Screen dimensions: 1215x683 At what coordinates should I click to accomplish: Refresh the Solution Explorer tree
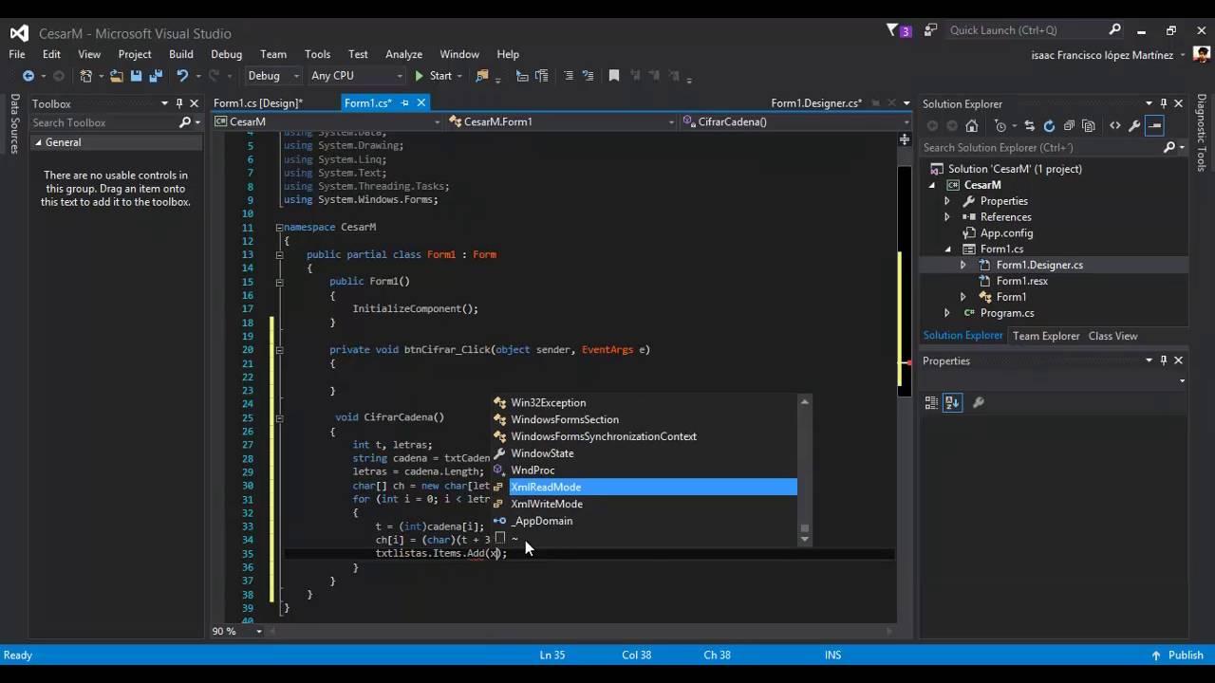click(1049, 125)
